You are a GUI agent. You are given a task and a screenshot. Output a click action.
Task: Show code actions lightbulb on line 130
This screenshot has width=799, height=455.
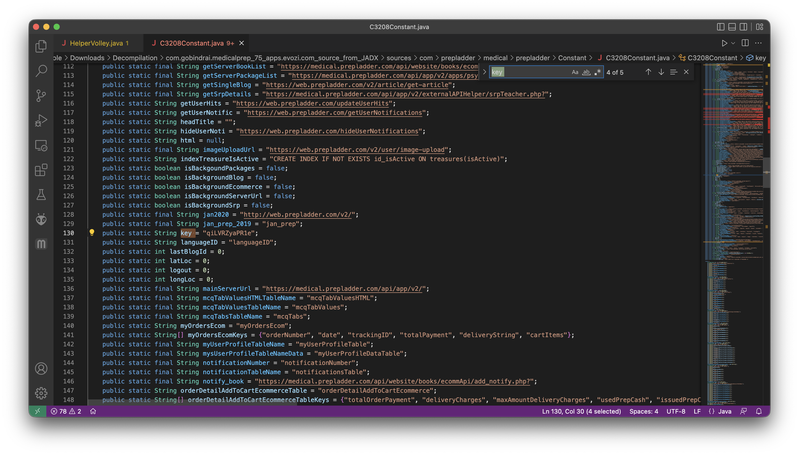pos(92,233)
